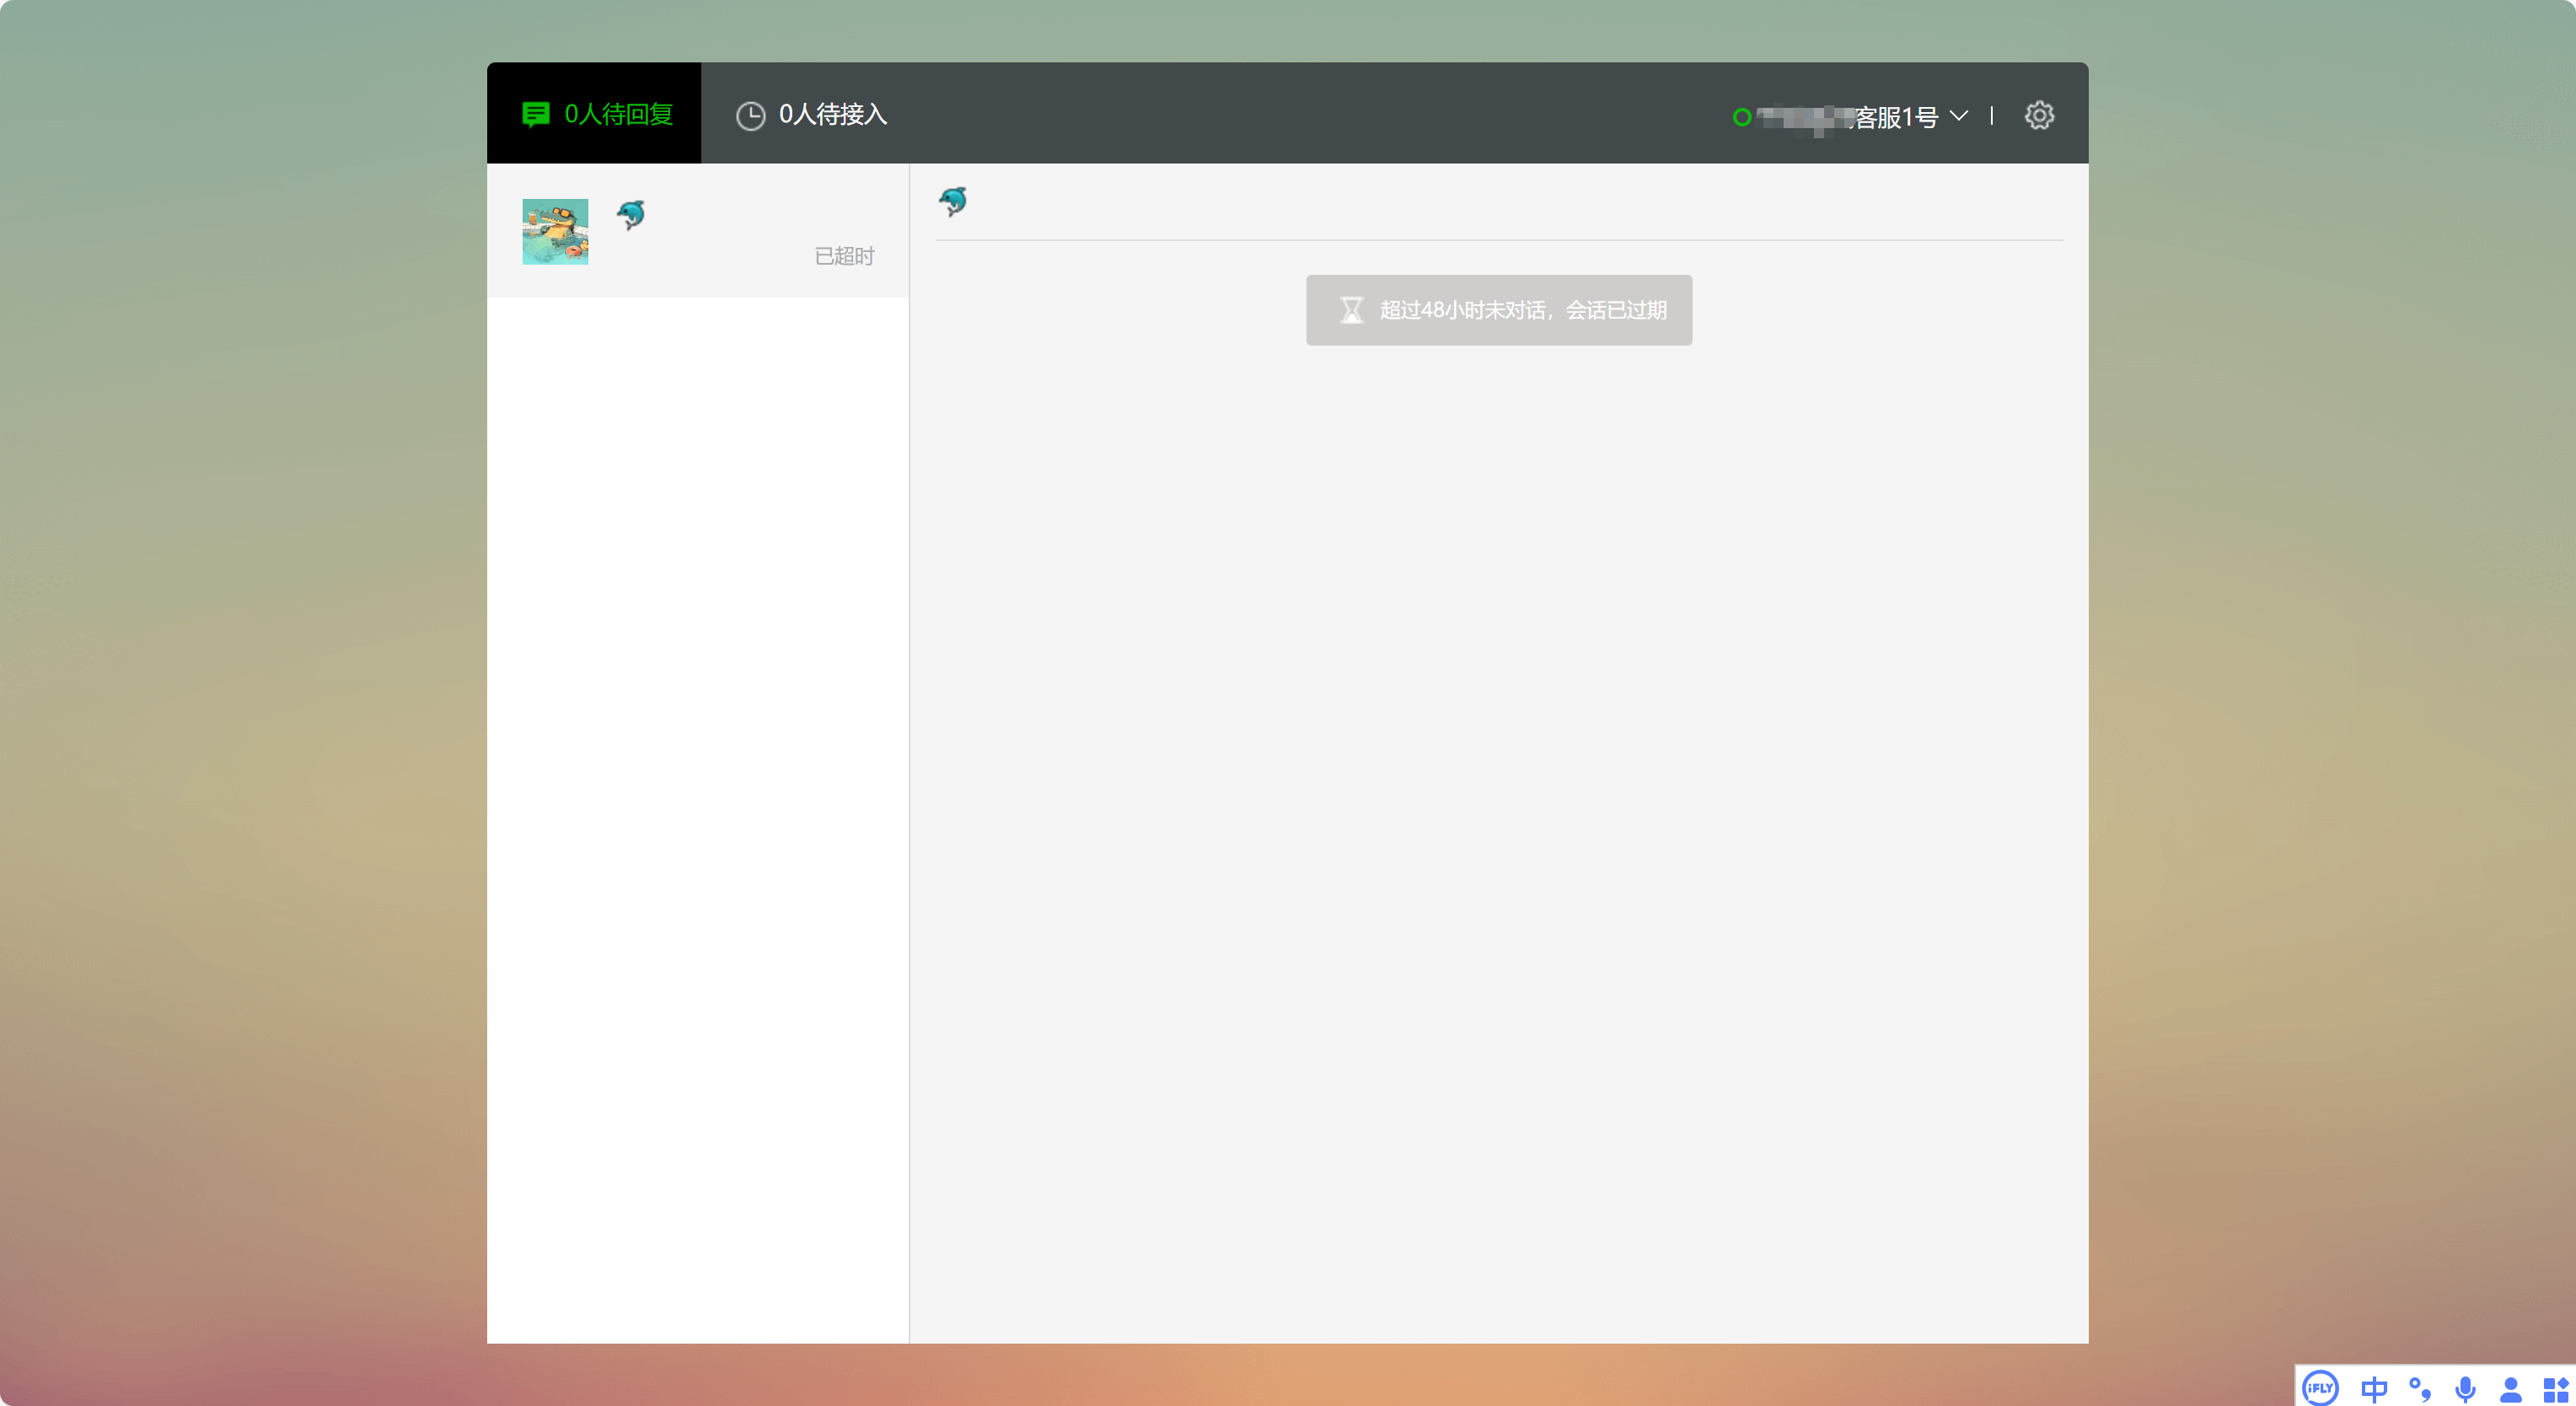Click the hourglass icon in expired notice
The image size is (2576, 1406).
tap(1351, 310)
